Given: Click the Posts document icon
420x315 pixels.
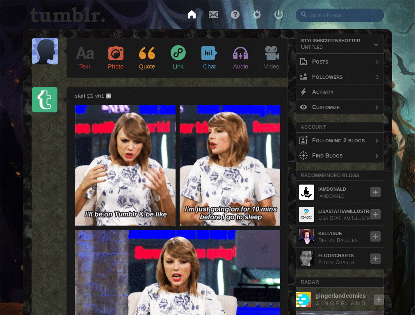Looking at the screenshot, I should pos(303,62).
